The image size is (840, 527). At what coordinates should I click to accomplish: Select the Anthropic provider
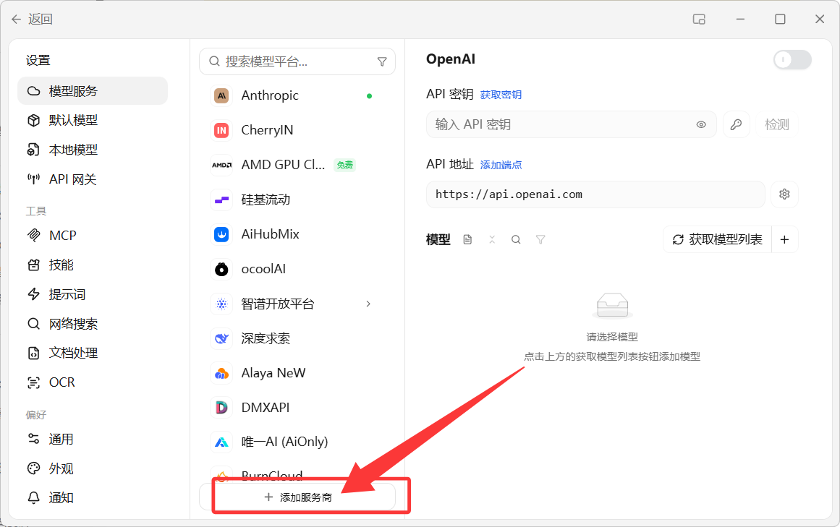tap(297, 95)
